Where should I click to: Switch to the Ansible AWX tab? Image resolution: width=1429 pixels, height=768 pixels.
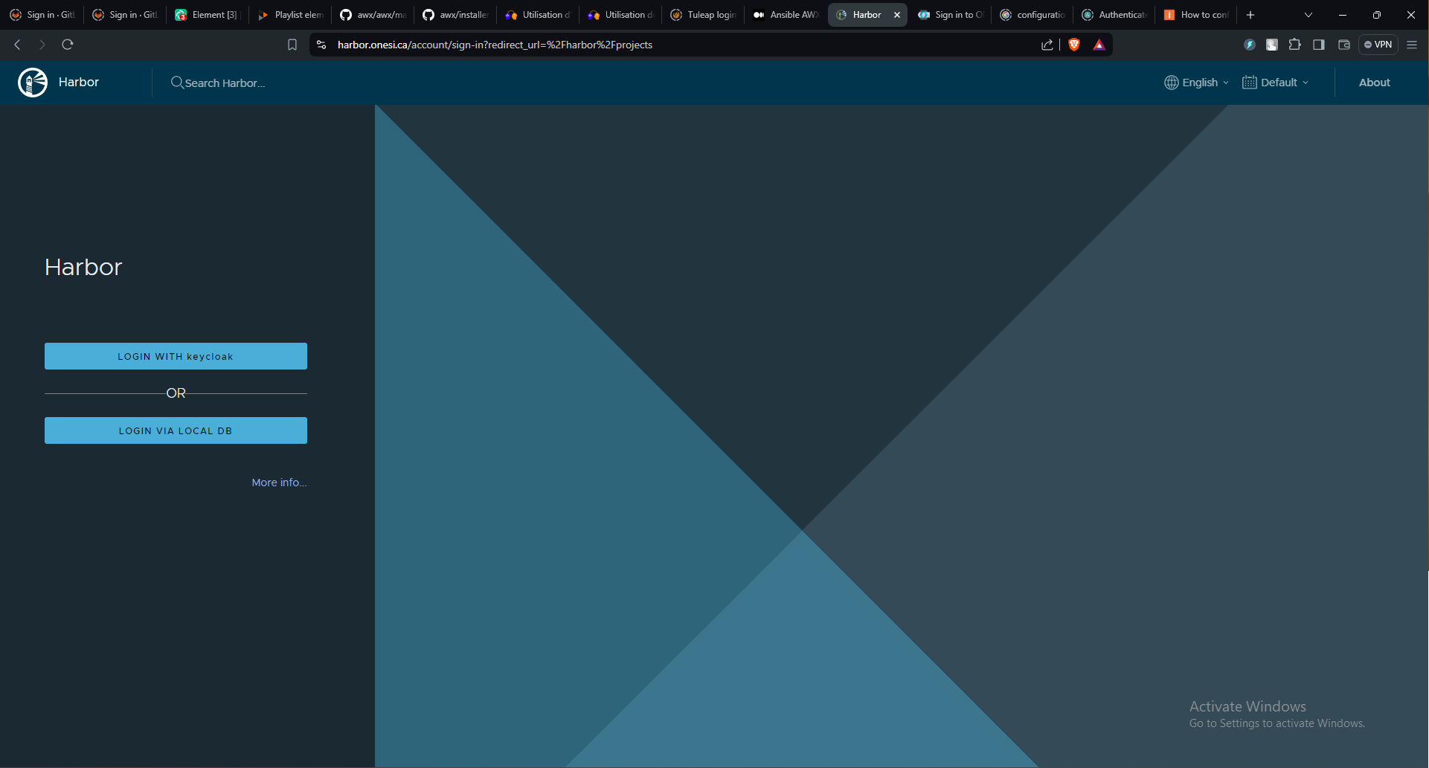click(x=785, y=15)
